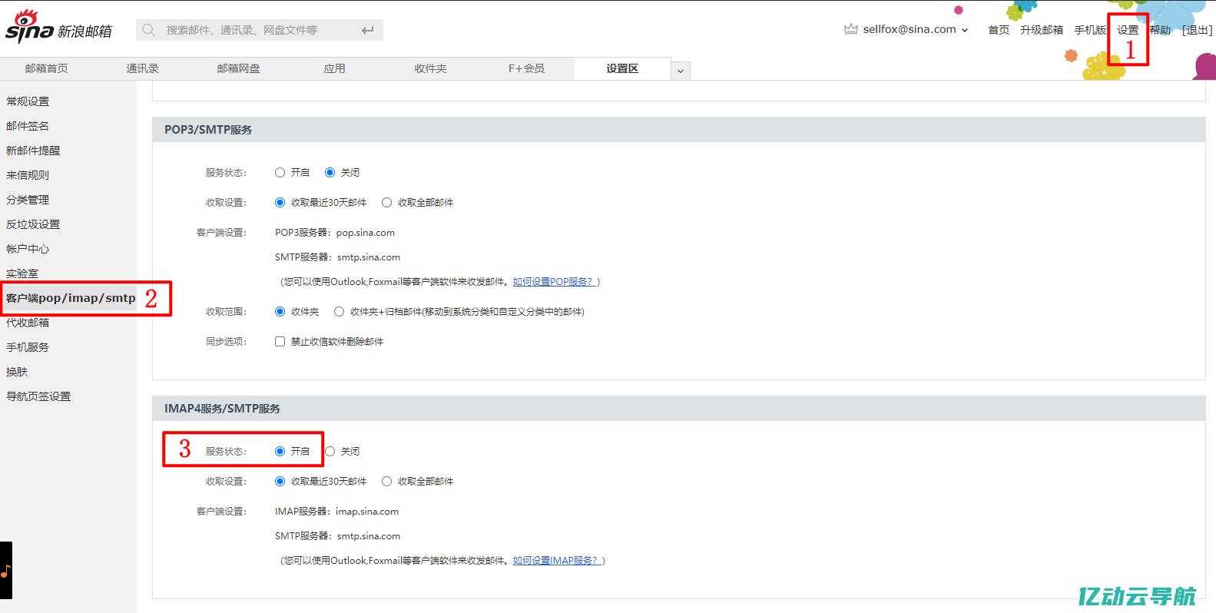Screen dimensions: 1216x613
Task: Select 开启 for POP3 service status
Action: (280, 173)
